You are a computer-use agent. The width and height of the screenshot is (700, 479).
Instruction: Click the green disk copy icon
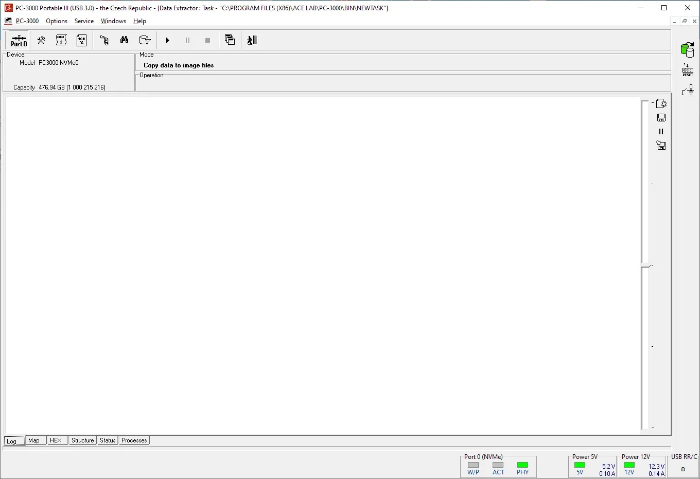pyautogui.click(x=687, y=50)
